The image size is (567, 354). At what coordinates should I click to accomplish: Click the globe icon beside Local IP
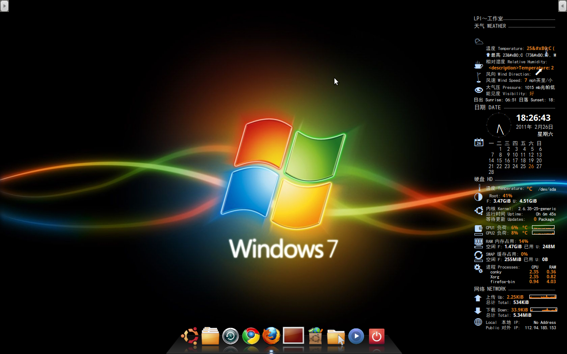(478, 322)
